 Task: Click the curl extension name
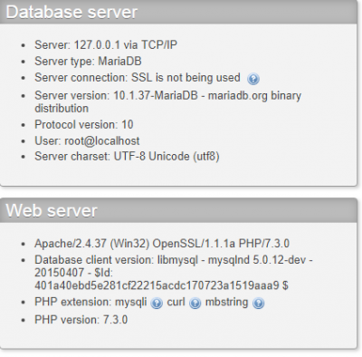[176, 302]
